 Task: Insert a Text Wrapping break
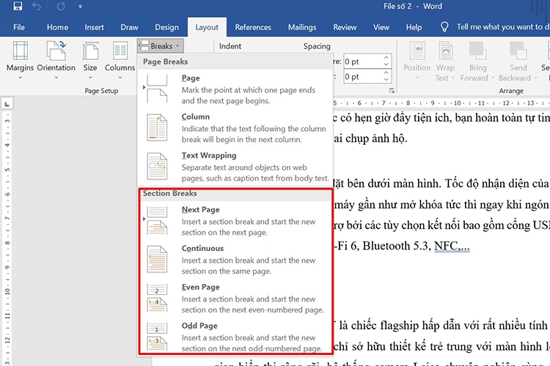(x=235, y=167)
